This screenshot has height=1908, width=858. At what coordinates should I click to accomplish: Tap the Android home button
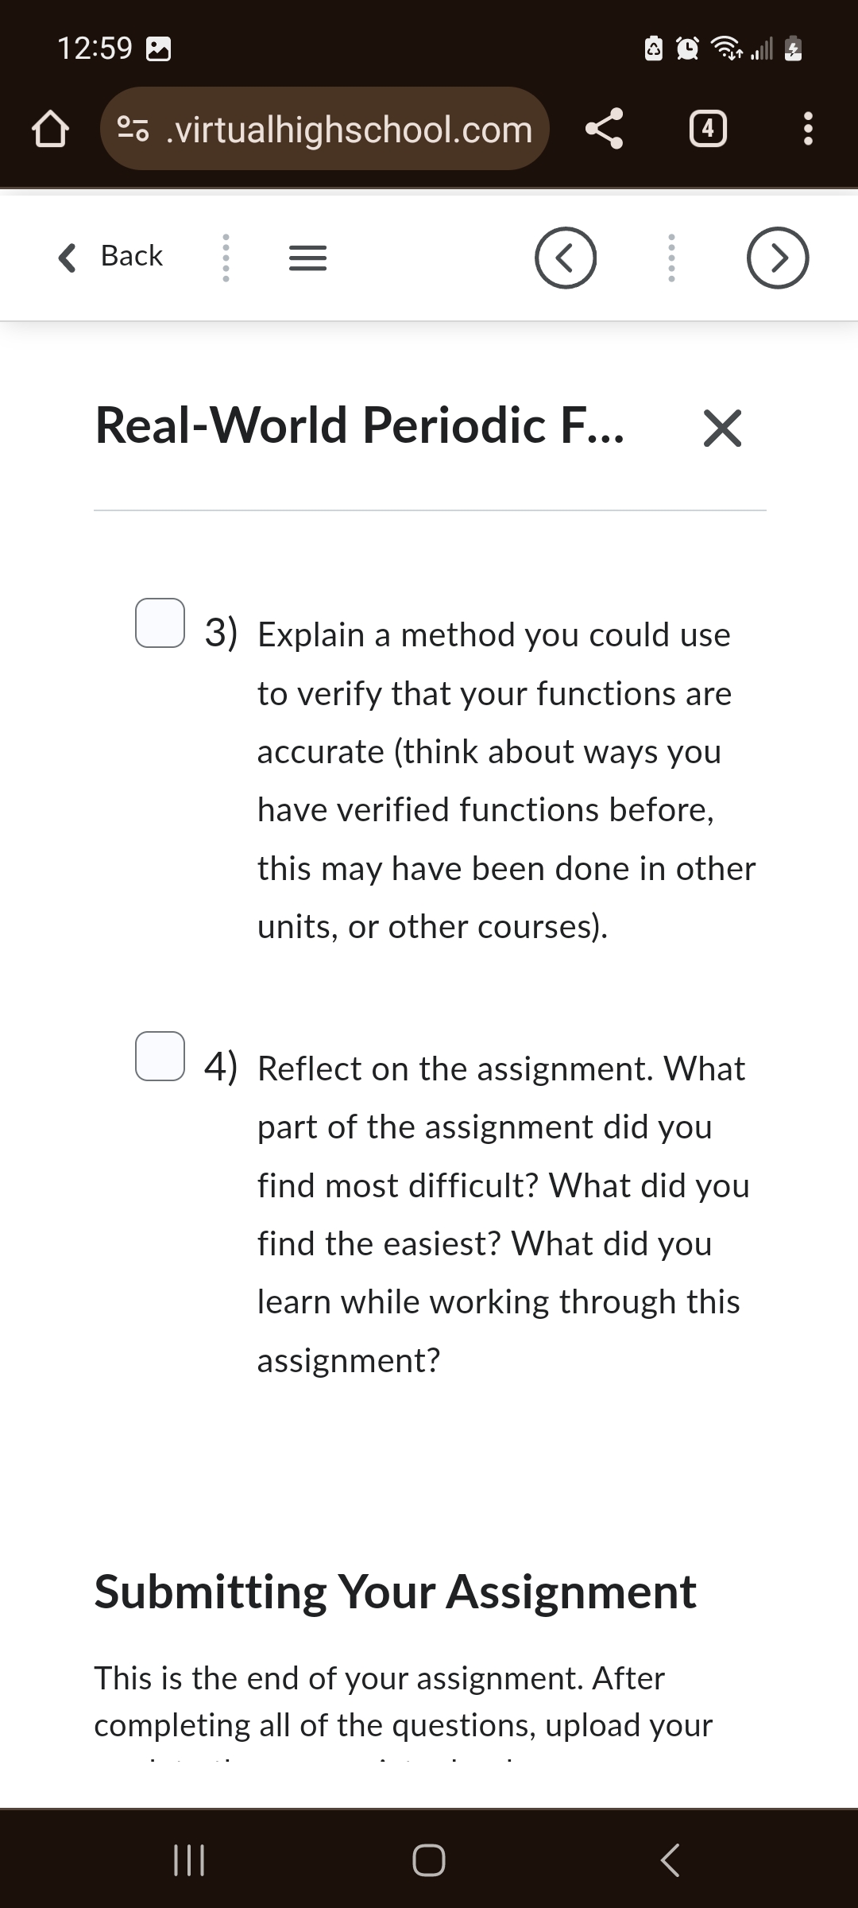tap(429, 1859)
